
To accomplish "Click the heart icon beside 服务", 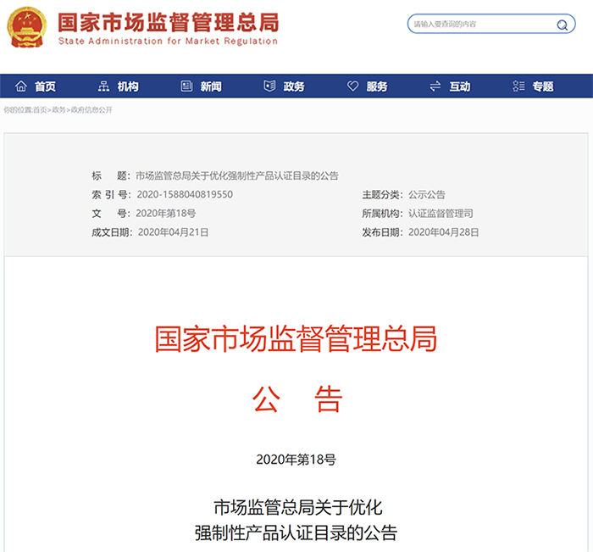I will point(353,86).
